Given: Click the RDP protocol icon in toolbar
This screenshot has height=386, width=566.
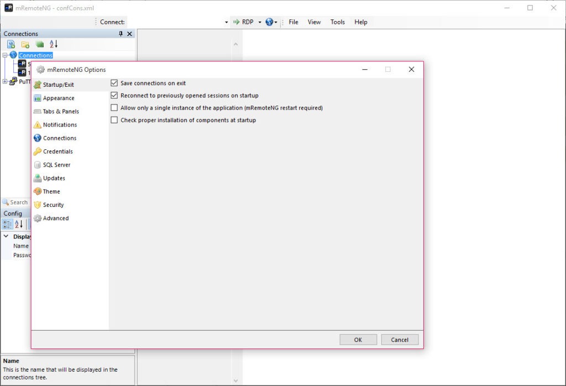Looking at the screenshot, I should [x=237, y=22].
